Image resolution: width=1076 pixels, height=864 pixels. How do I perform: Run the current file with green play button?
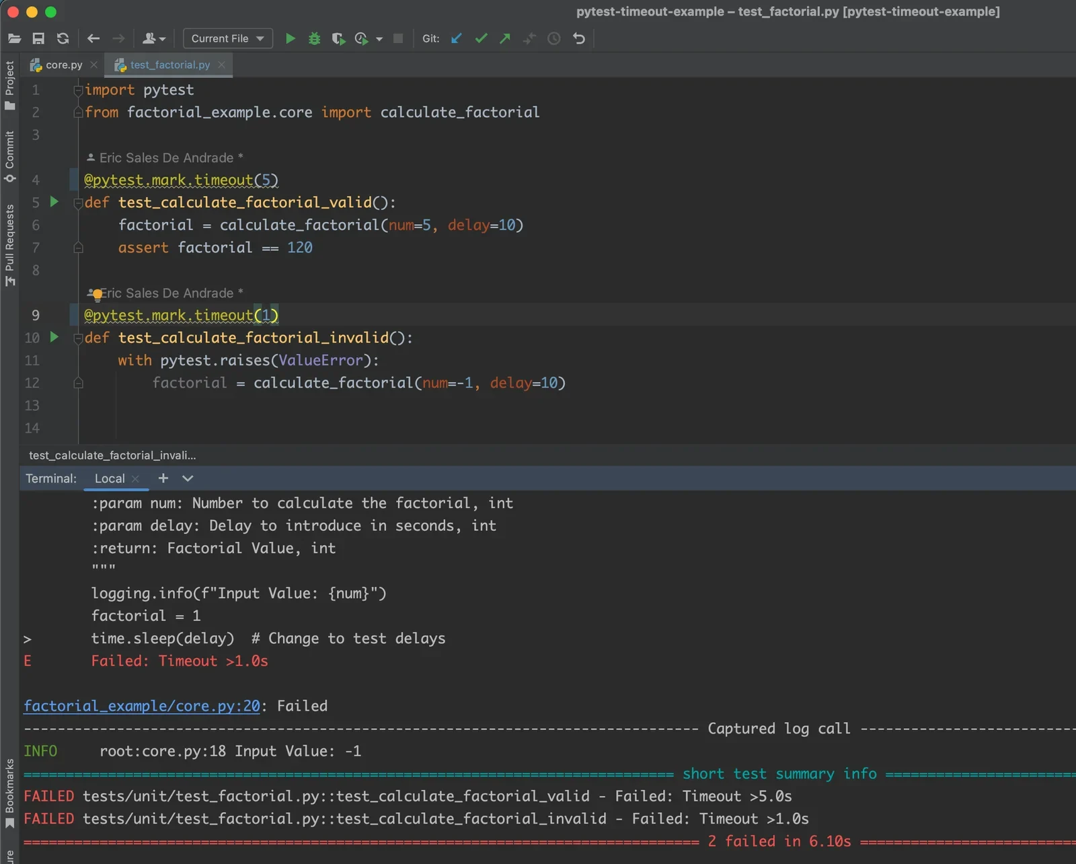point(291,38)
